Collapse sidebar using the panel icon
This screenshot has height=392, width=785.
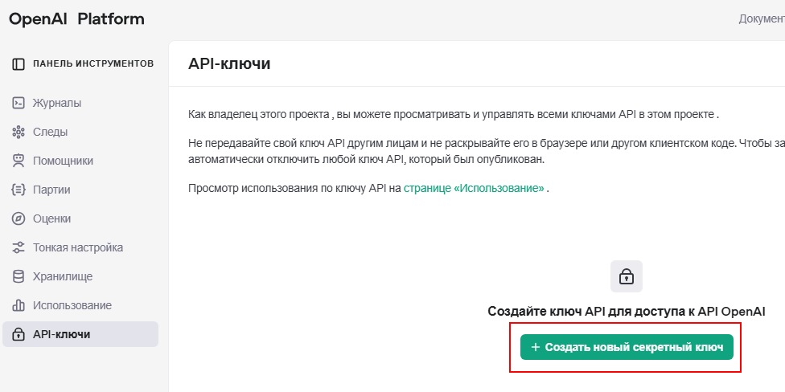pos(18,64)
